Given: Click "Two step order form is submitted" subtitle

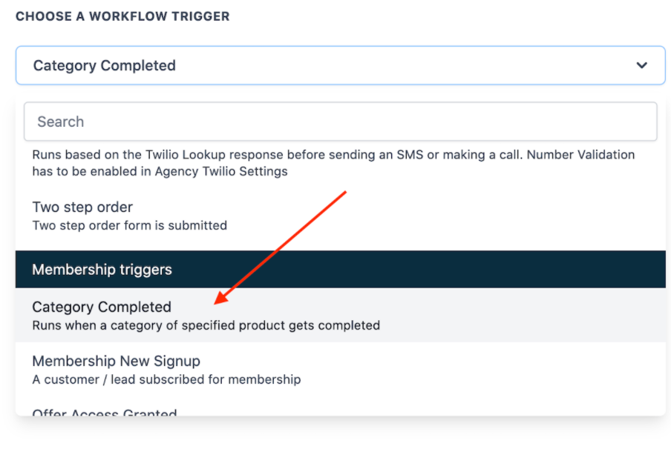Looking at the screenshot, I should tap(129, 225).
